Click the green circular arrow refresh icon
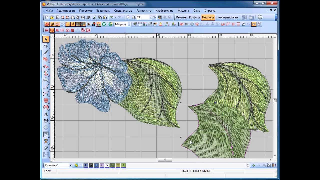Image resolution: width=320 pixels, height=180 pixels. [x=110, y=24]
